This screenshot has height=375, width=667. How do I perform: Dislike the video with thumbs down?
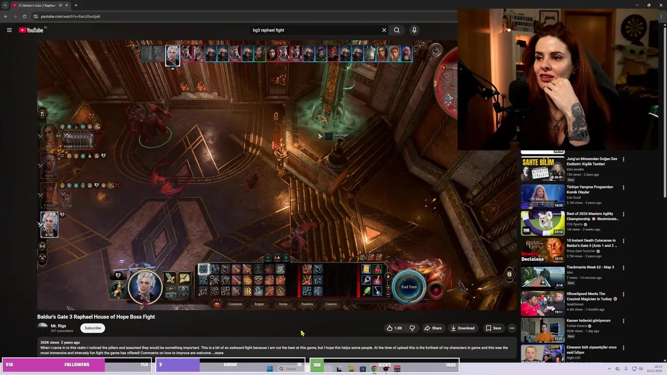(412, 328)
